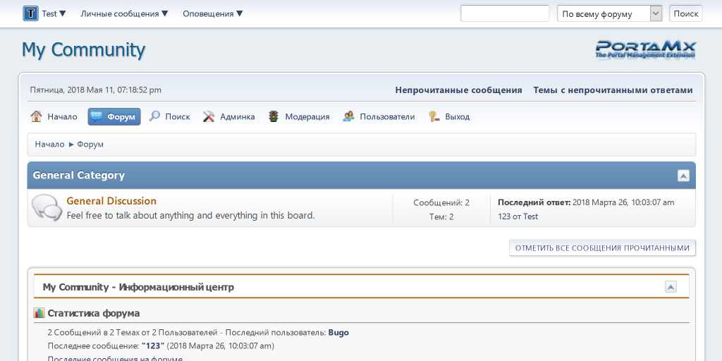Click Отметить все сообщения прочитанными button

pos(602,248)
